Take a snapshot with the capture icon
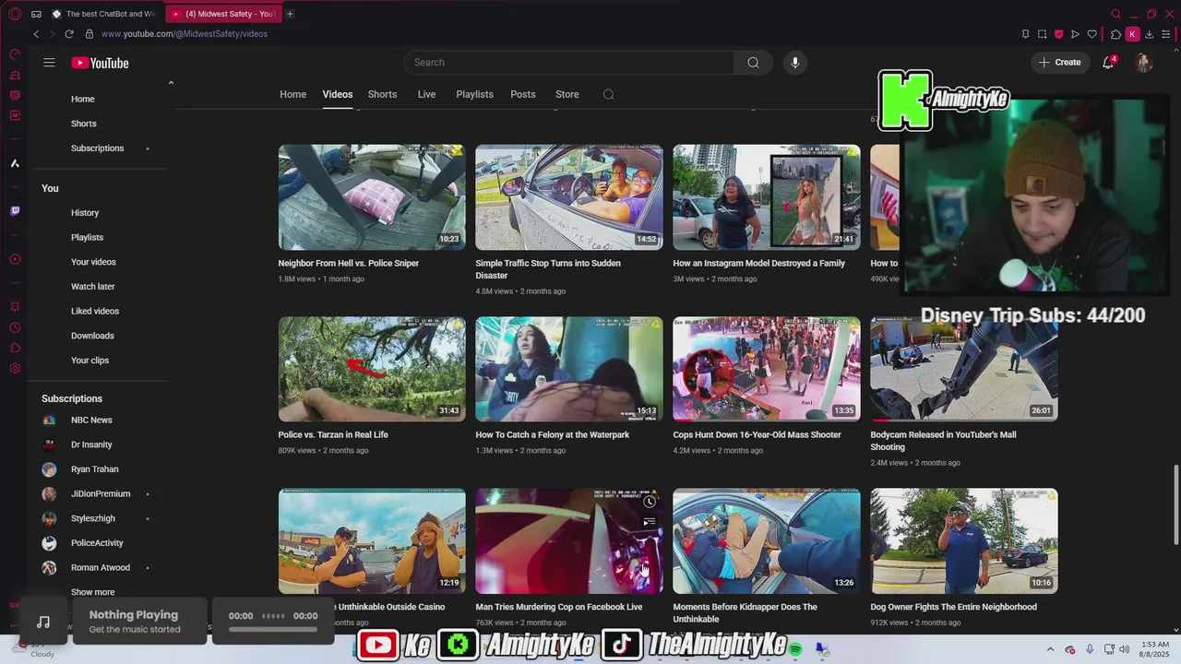 pyautogui.click(x=1042, y=34)
